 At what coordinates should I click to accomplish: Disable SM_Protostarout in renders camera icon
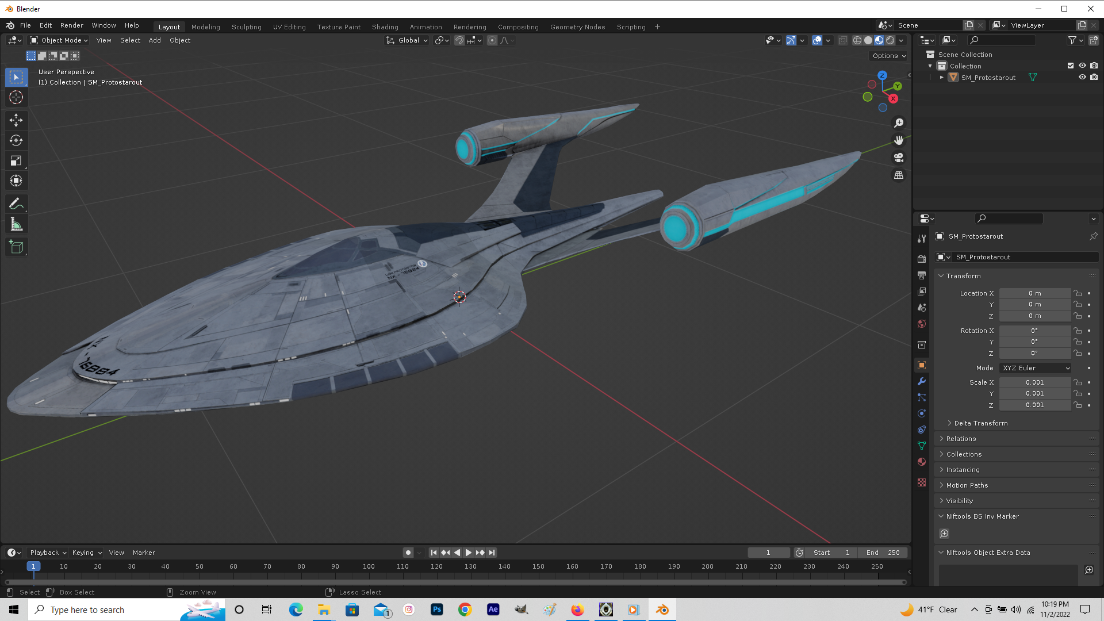click(1094, 77)
